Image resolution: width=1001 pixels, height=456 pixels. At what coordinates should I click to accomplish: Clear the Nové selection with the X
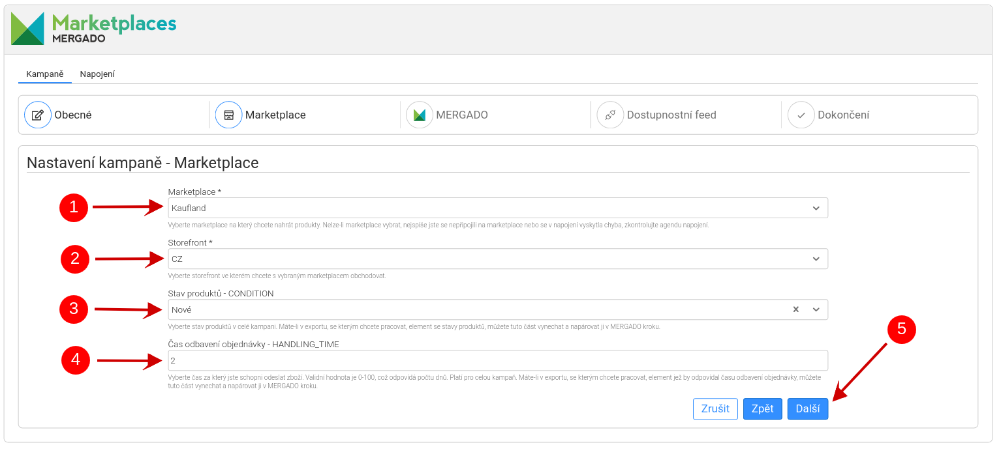795,309
